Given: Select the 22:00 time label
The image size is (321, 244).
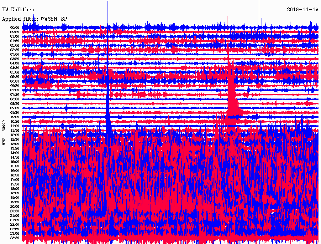Looking at the screenshot, I should click(x=15, y=225).
